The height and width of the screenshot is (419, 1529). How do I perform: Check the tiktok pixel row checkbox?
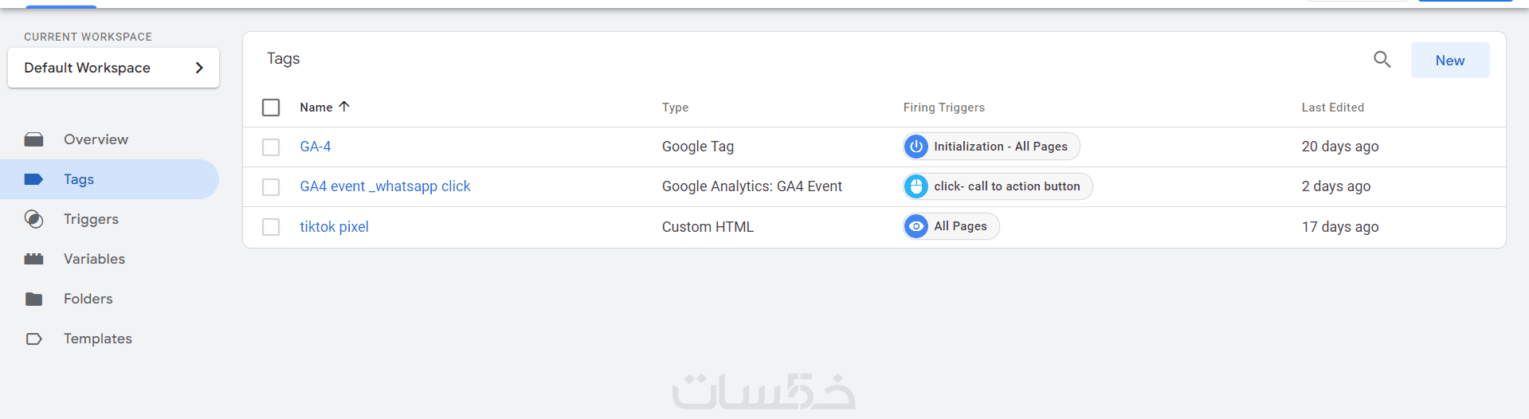271,227
